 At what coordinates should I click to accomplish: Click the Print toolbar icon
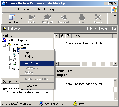(82, 17)
